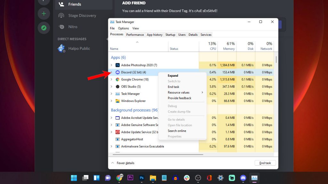This screenshot has width=328, height=184.
Task: Open Slack from the taskbar
Action: [187, 178]
